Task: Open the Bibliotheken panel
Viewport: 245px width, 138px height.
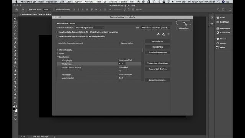Action: [224, 28]
